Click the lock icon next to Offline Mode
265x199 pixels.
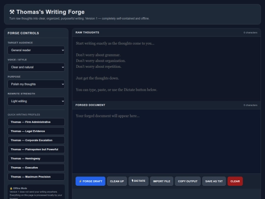pos(11,188)
